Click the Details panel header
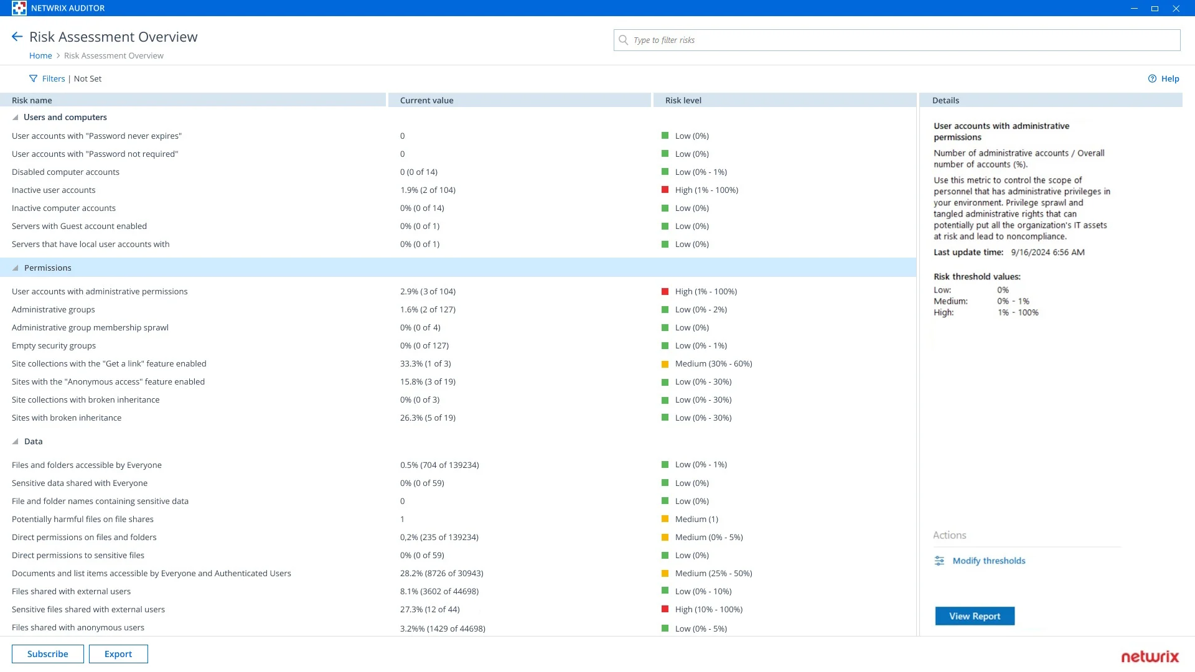This screenshot has height=672, width=1195. 1051,100
